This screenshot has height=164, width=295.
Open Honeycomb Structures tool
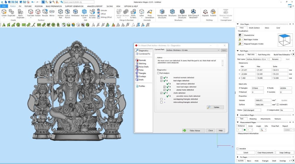click(162, 14)
